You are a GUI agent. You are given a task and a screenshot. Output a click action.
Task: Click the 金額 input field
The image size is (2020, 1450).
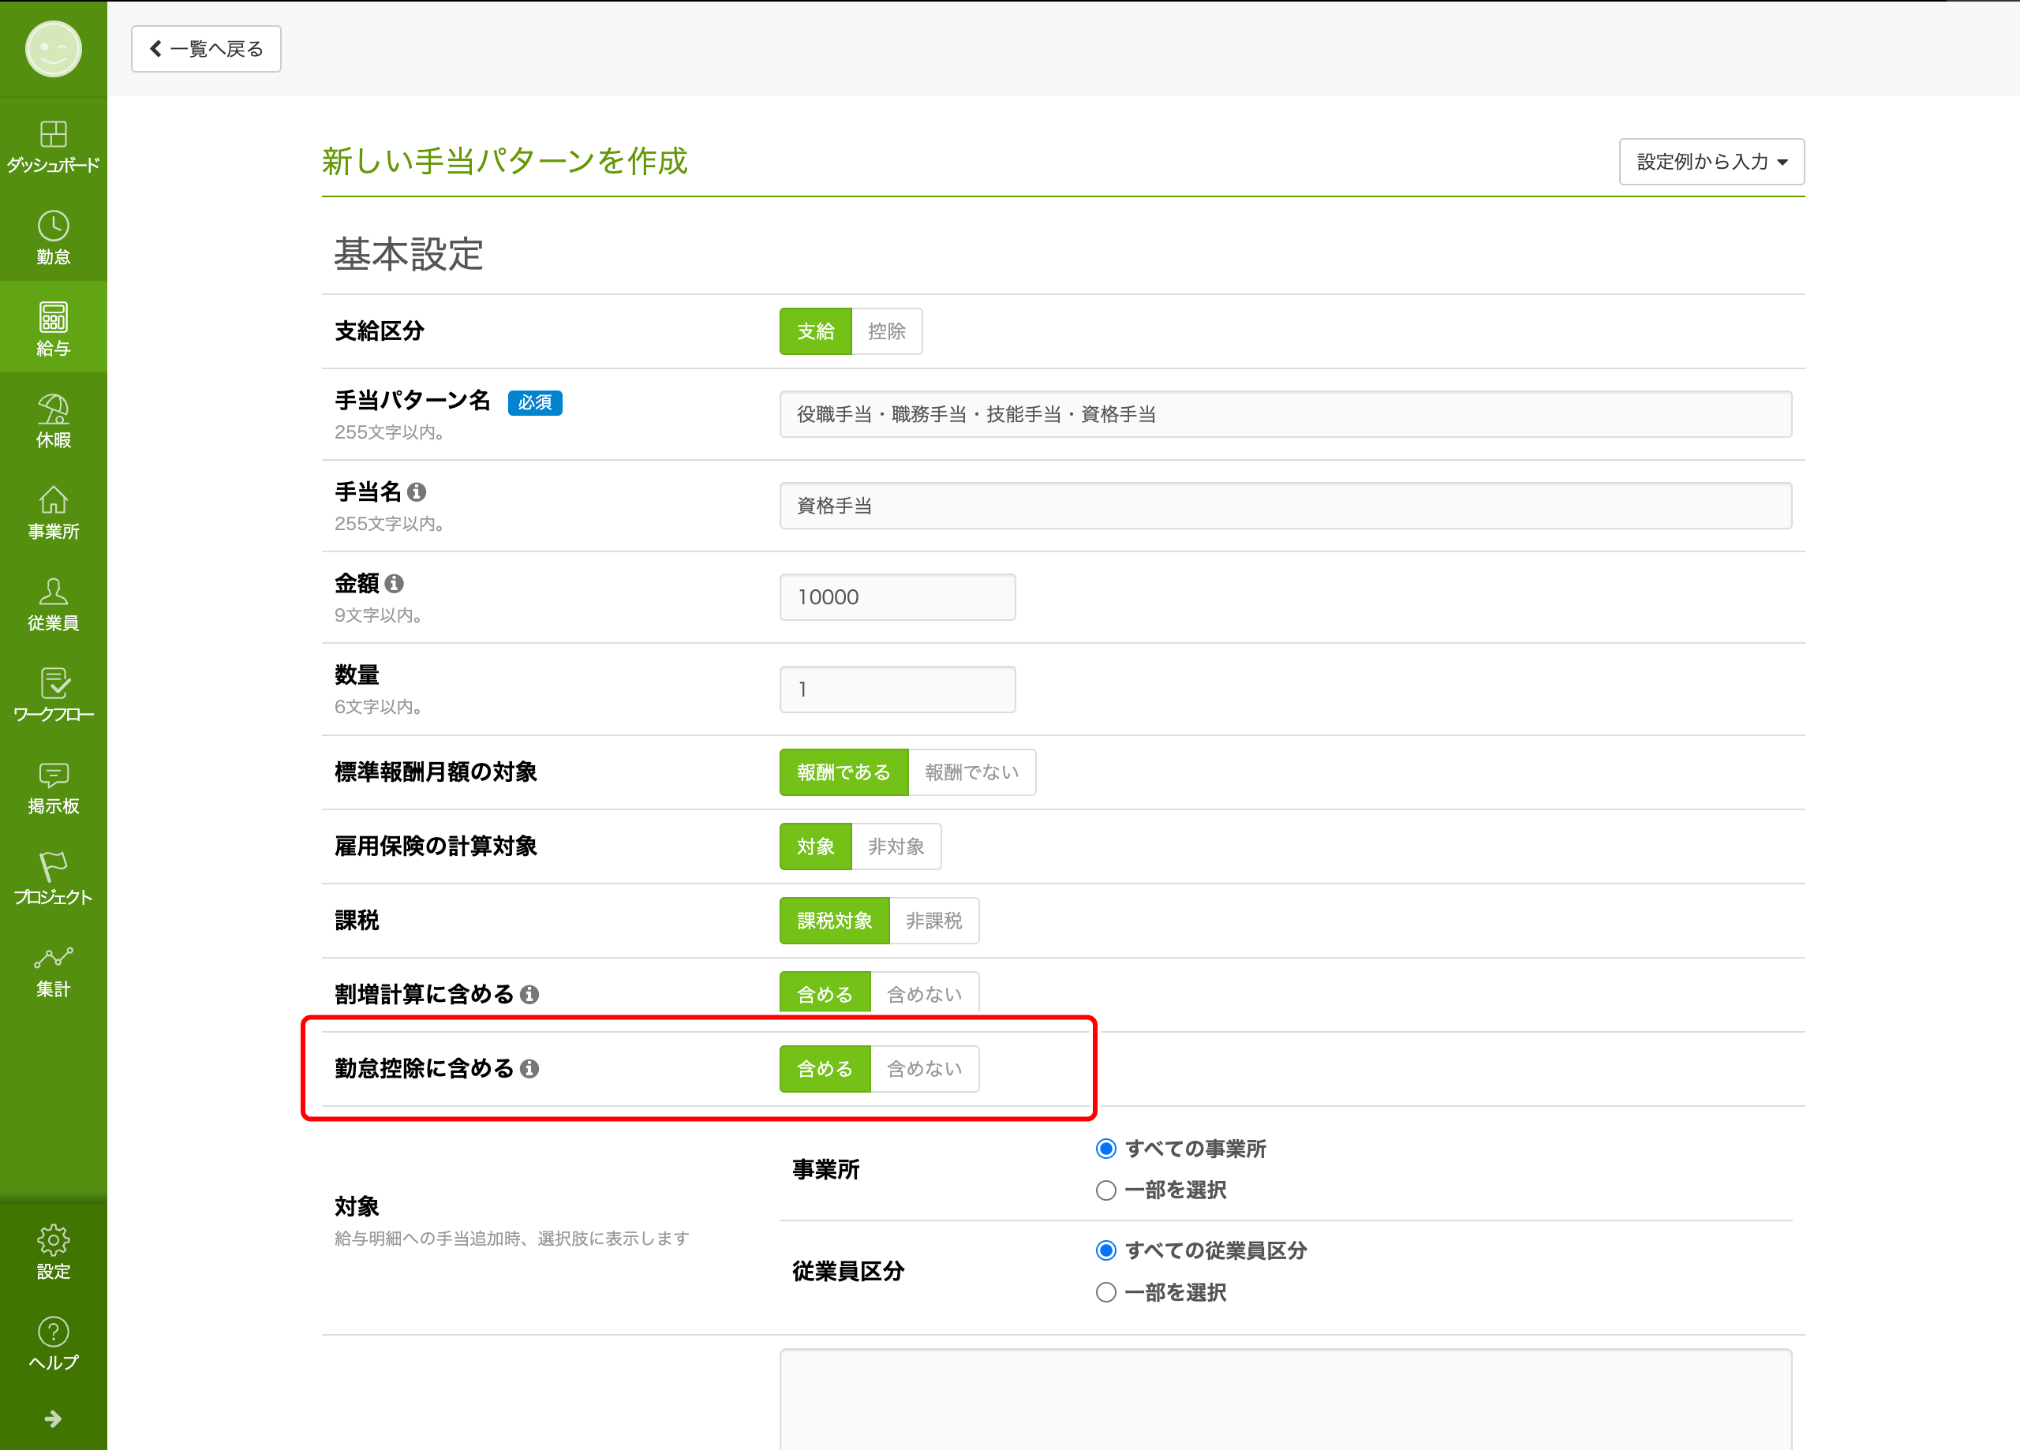tap(897, 596)
